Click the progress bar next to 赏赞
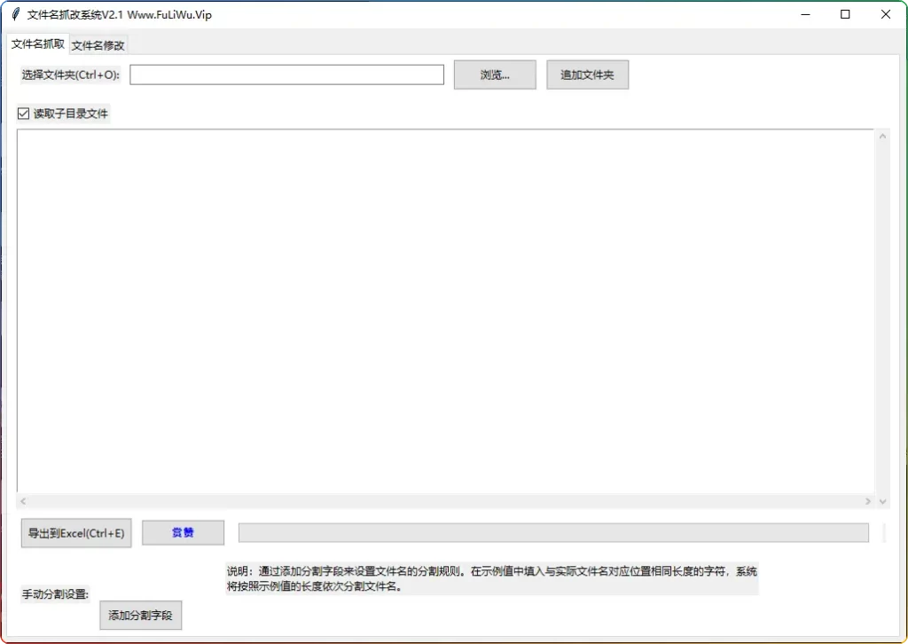 pyautogui.click(x=553, y=532)
